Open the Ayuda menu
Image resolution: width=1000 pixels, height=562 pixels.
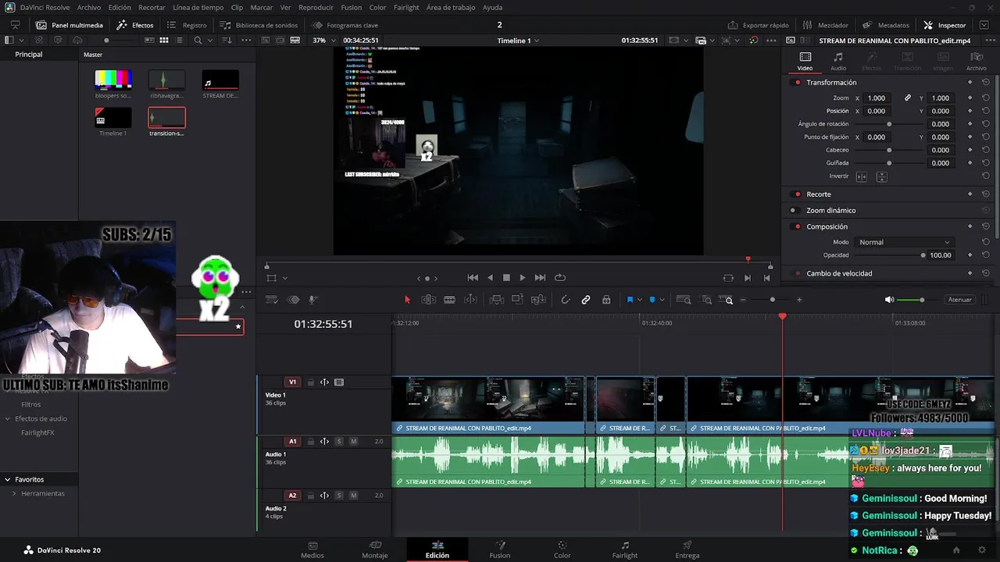coord(493,7)
